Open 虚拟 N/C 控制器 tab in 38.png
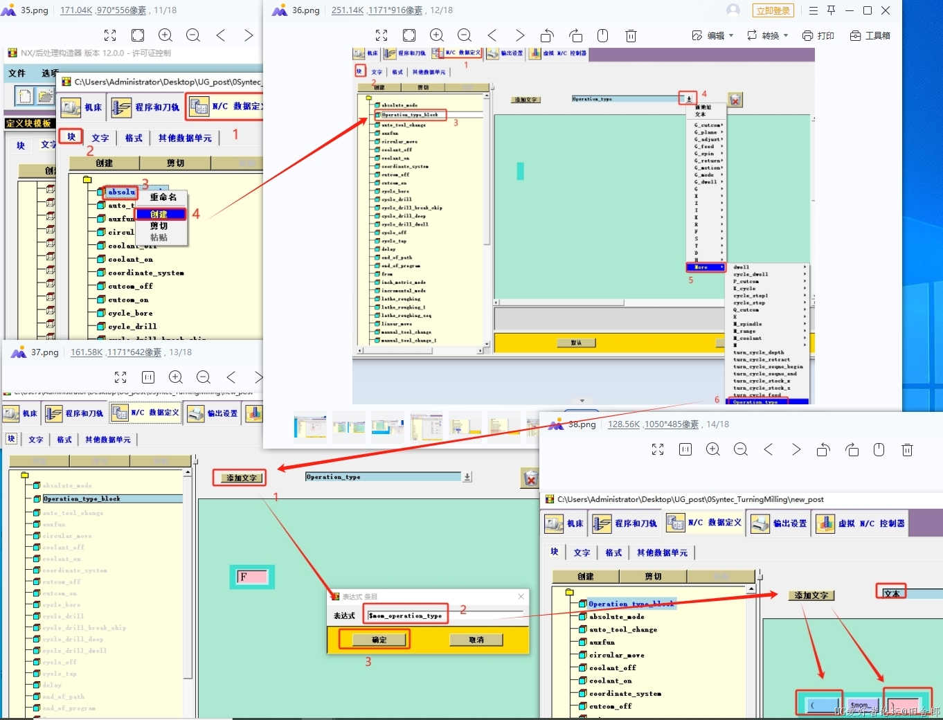Viewport: 943px width, 720px height. coord(861,523)
